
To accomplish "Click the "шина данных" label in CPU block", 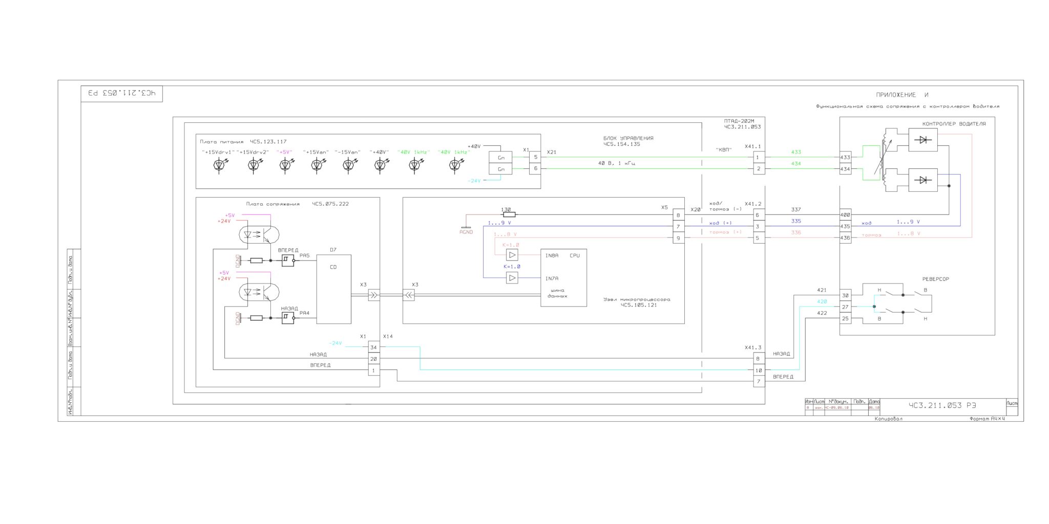I will 557,293.
